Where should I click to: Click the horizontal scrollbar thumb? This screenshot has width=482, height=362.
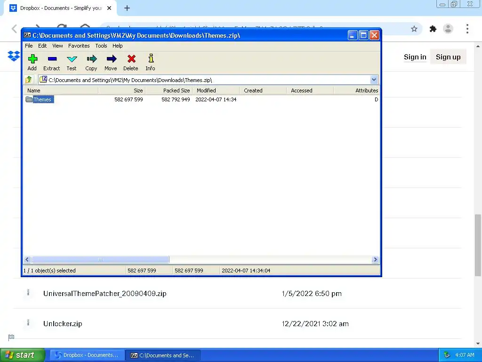coord(100,260)
